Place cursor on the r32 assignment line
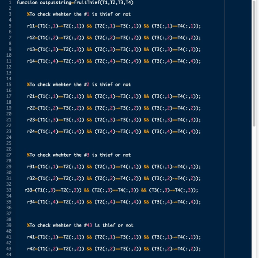The image size is (263, 258). (x=114, y=178)
